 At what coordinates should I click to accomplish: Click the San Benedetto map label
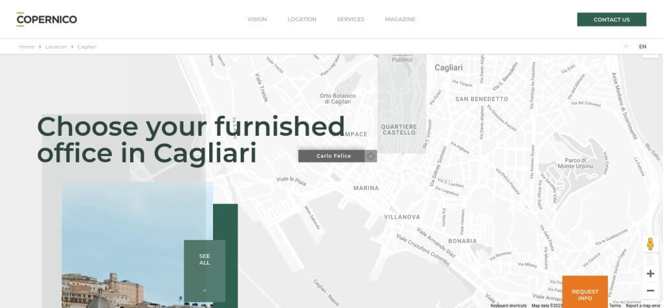click(482, 99)
